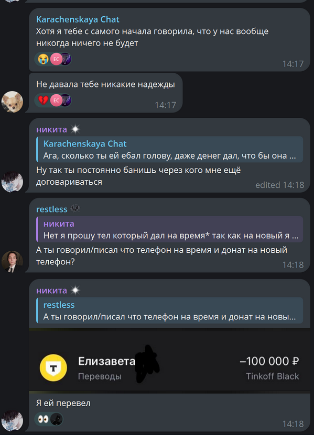This screenshot has height=435, width=314.
Task: Click the eyes emoji reaction
Action: [x=44, y=419]
